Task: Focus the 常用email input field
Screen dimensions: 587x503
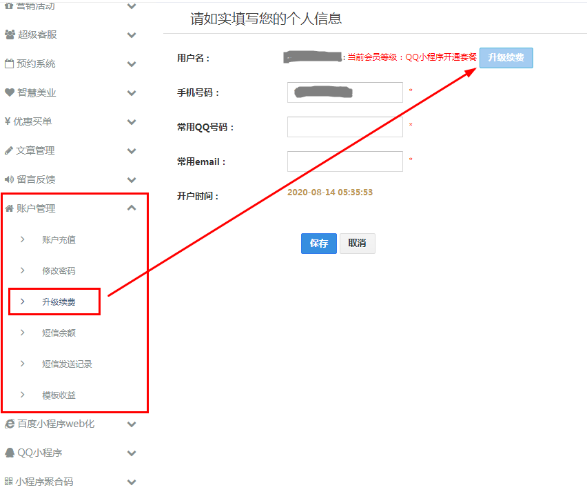Action: point(345,161)
